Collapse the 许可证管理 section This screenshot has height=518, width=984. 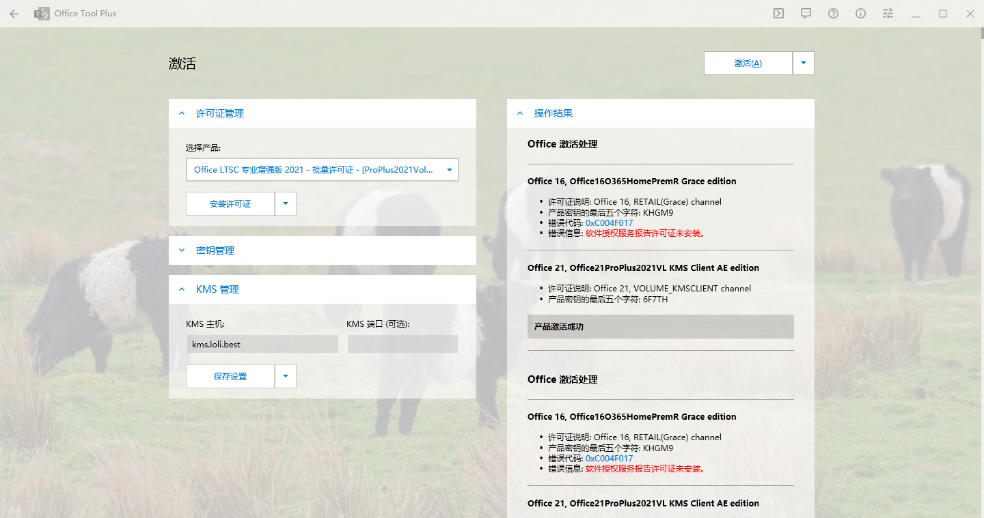[x=182, y=113]
